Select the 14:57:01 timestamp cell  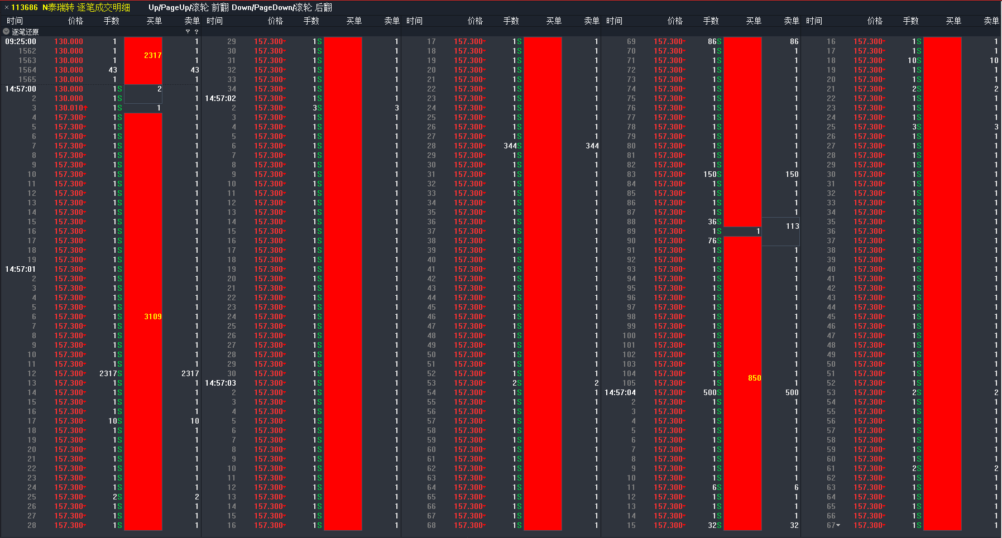click(x=21, y=269)
